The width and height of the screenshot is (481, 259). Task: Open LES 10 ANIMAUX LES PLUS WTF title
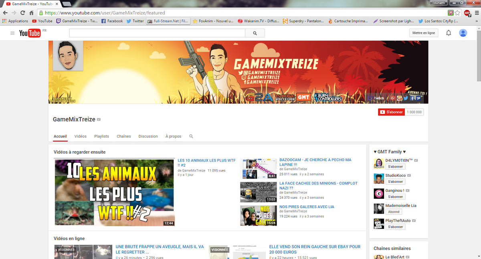207,162
